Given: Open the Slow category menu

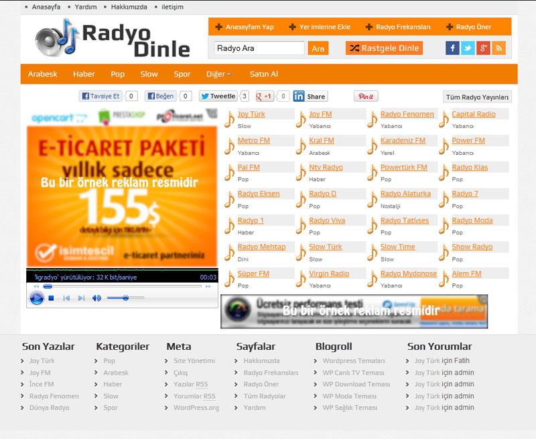Looking at the screenshot, I should pyautogui.click(x=149, y=74).
